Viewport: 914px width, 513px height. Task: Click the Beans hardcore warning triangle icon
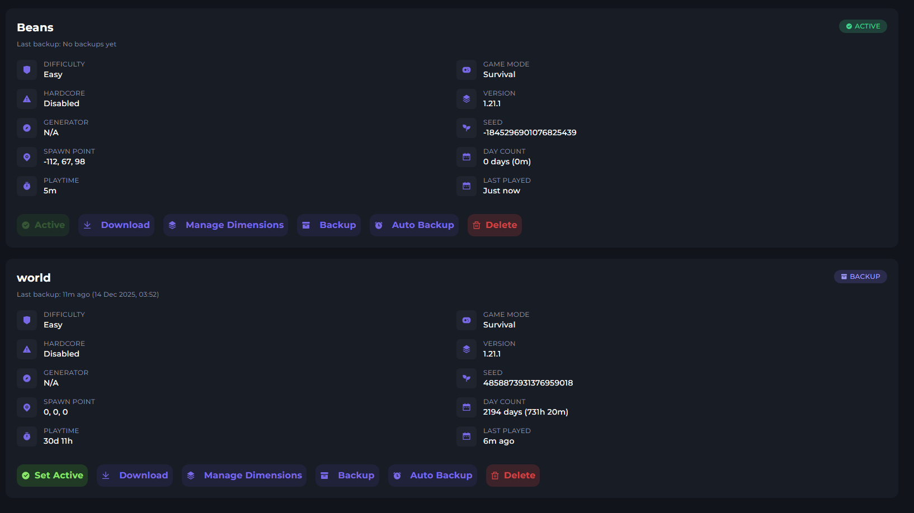[x=27, y=99]
